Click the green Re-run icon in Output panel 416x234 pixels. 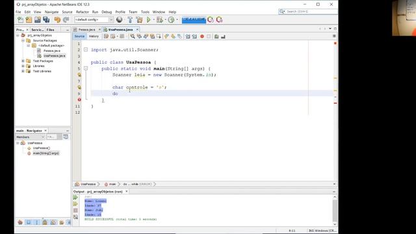click(x=75, y=198)
